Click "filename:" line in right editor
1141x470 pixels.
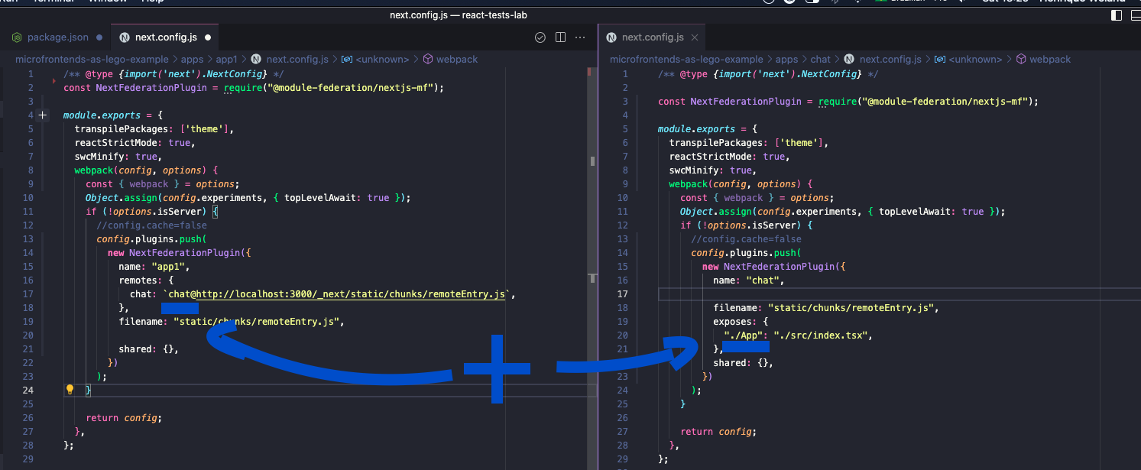point(825,308)
